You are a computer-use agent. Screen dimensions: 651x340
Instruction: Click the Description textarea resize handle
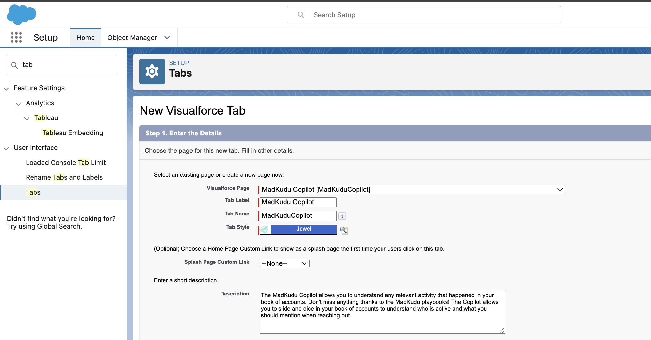pos(502,330)
